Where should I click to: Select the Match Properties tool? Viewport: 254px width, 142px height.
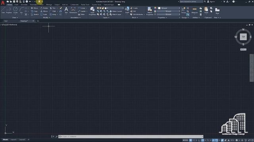coord(150,11)
